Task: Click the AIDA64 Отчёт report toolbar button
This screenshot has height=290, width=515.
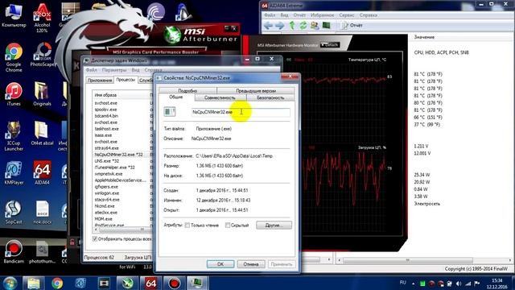Action: click(x=352, y=25)
